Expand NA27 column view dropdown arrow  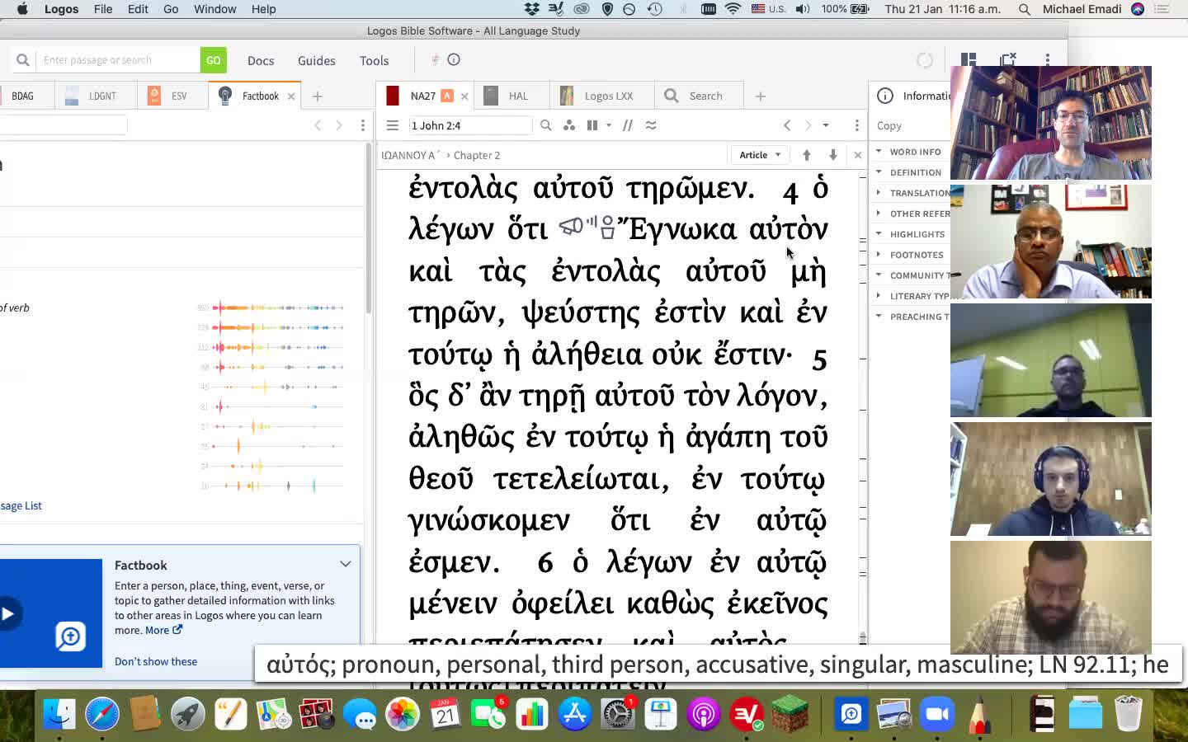click(609, 125)
